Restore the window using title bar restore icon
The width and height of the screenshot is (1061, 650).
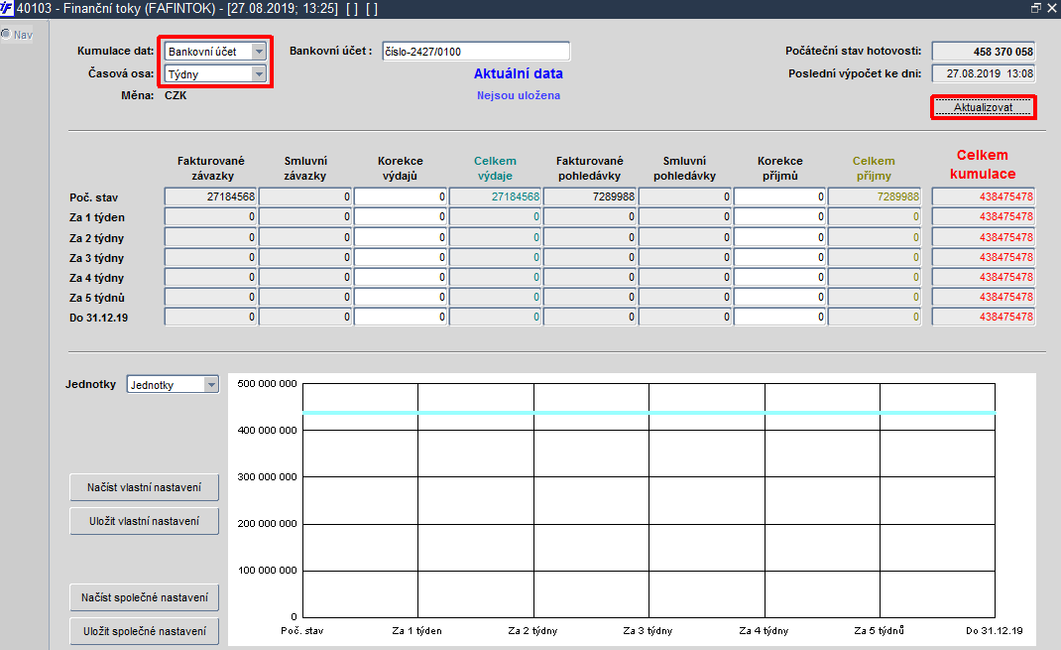(x=1036, y=8)
